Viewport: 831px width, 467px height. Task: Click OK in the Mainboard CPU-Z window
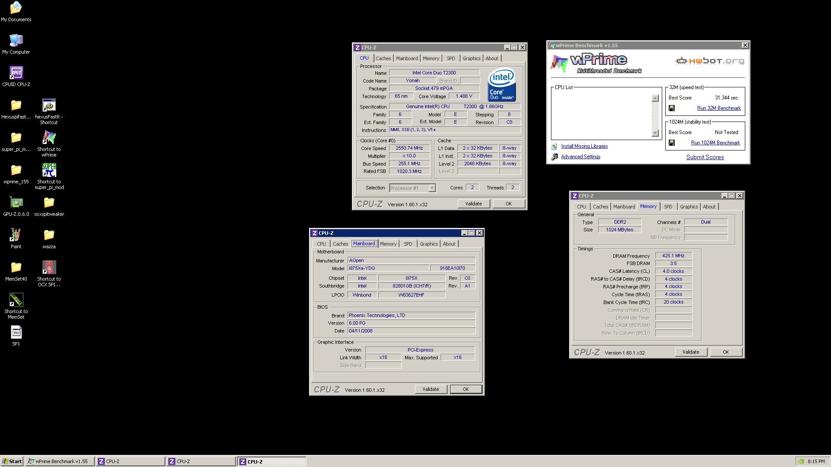pyautogui.click(x=466, y=389)
